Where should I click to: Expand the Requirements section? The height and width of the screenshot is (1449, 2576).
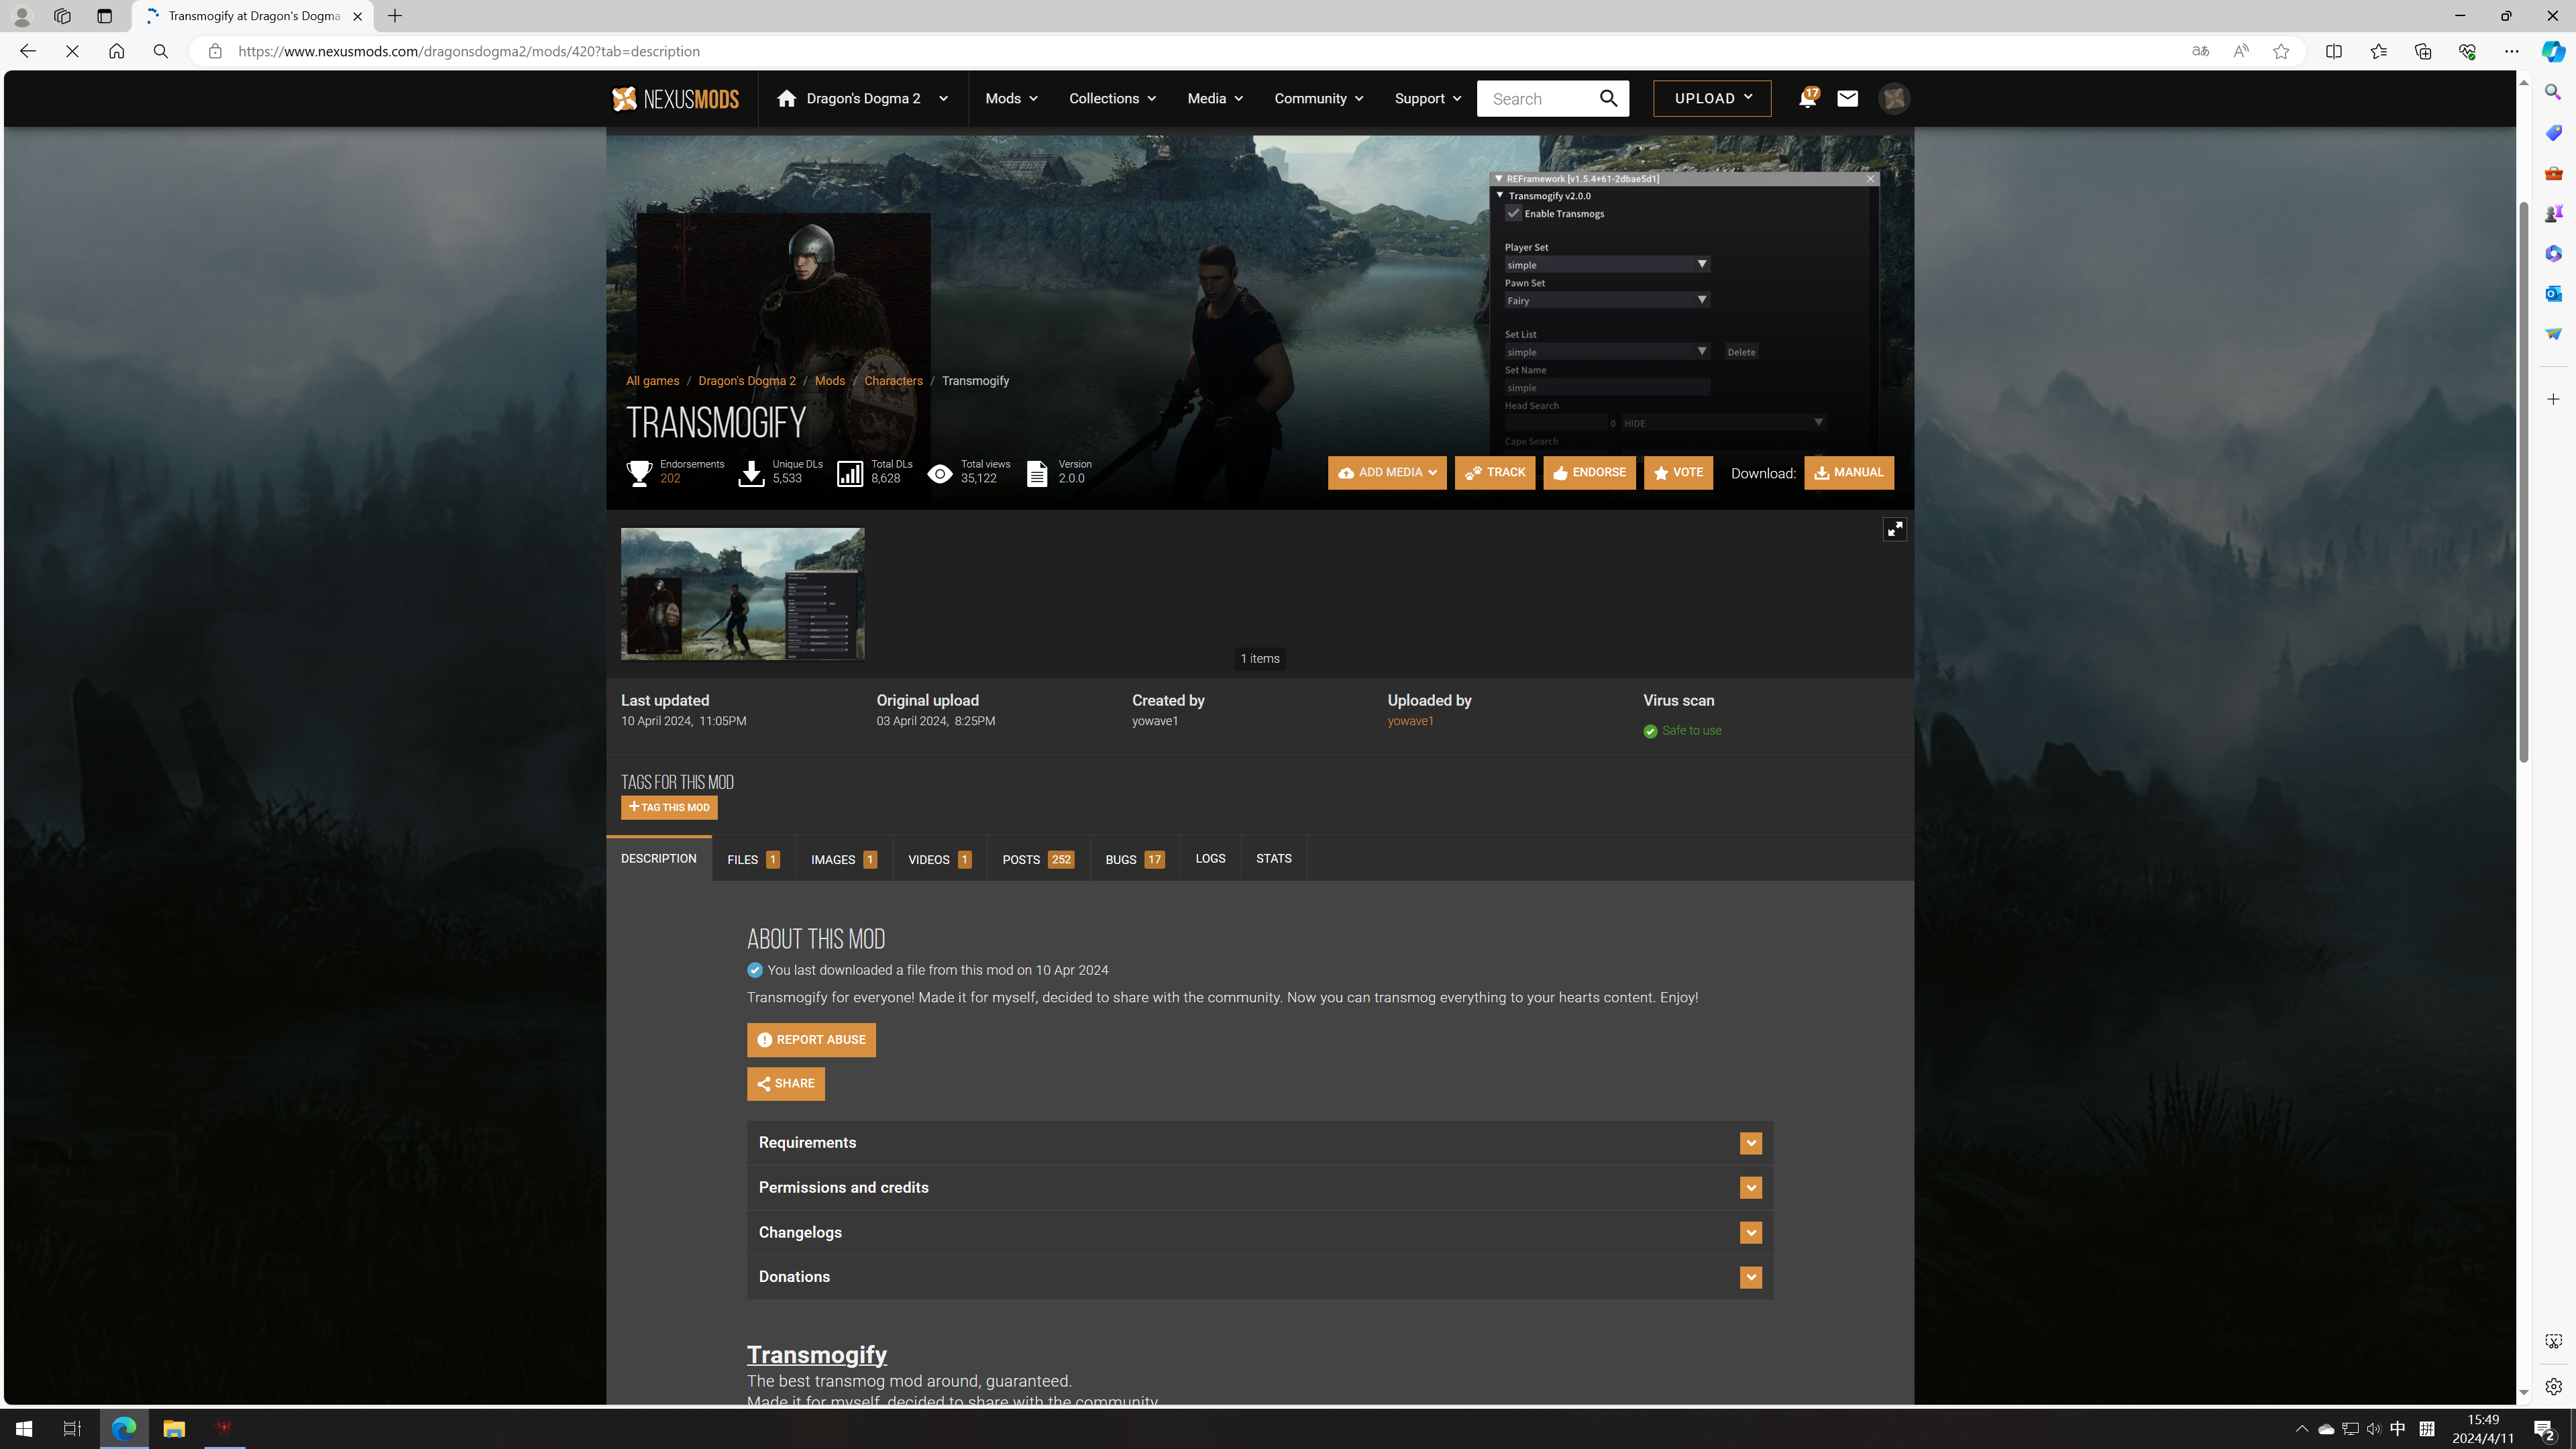pos(1259,1143)
